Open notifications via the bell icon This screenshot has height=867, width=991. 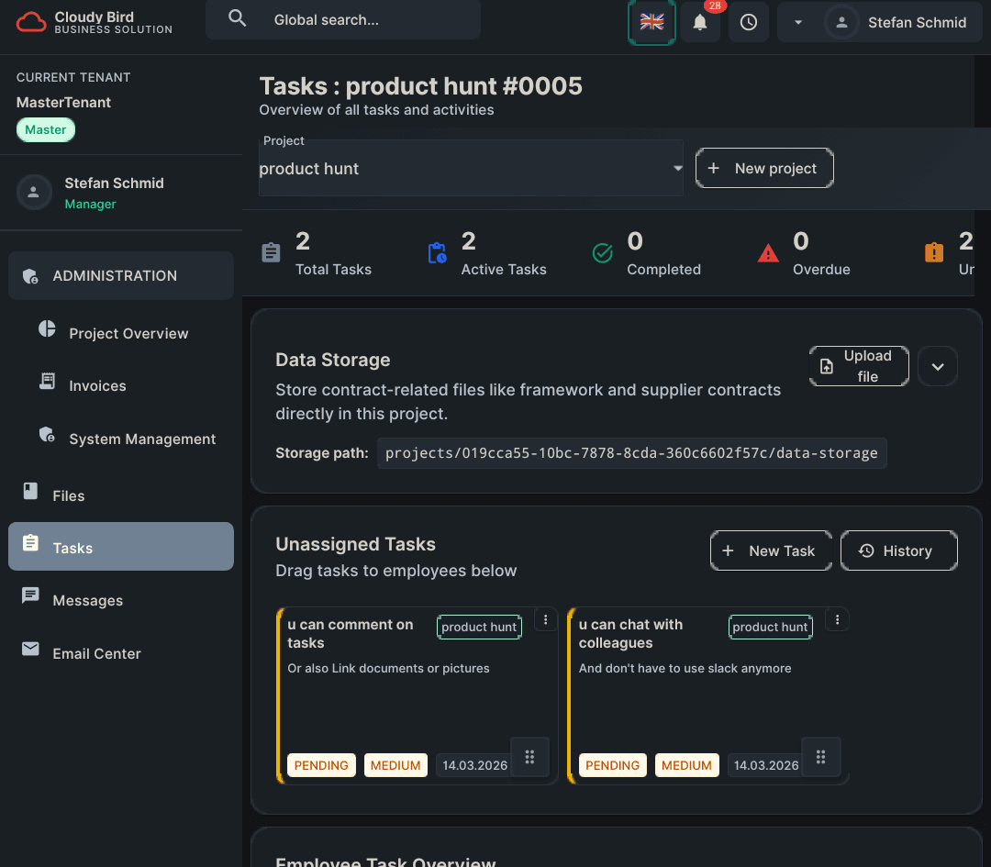(700, 21)
